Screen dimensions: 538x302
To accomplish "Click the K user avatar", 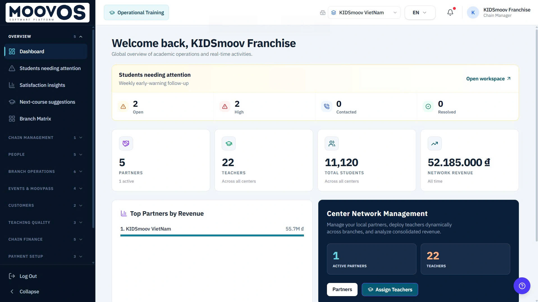I will pyautogui.click(x=473, y=13).
